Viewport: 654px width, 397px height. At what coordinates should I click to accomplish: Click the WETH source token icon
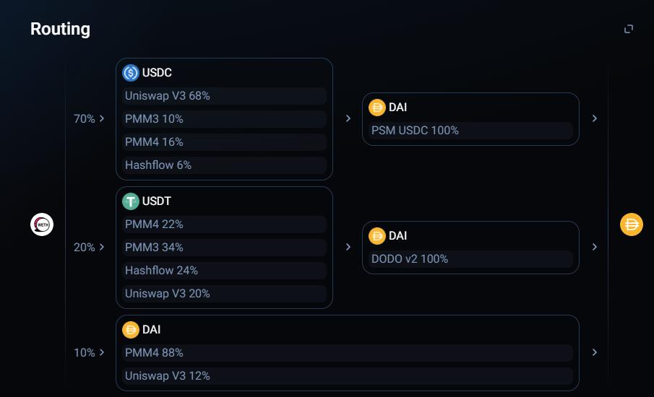click(x=42, y=224)
